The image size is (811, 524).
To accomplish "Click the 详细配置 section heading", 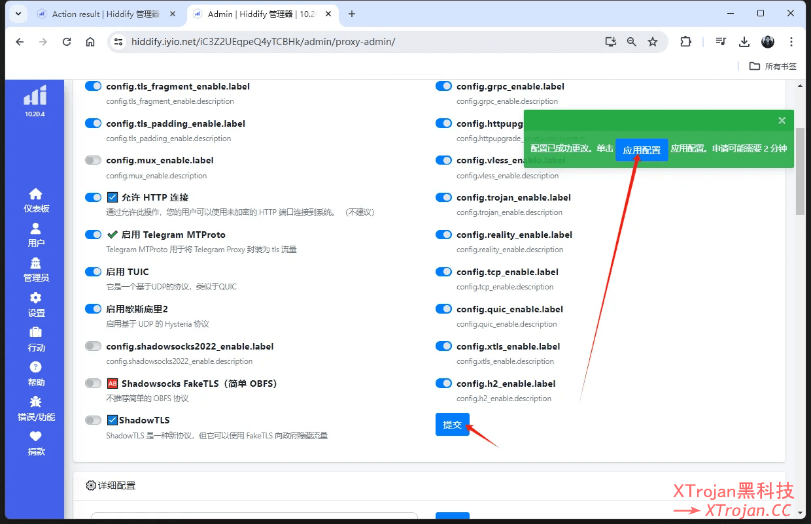I will click(111, 485).
